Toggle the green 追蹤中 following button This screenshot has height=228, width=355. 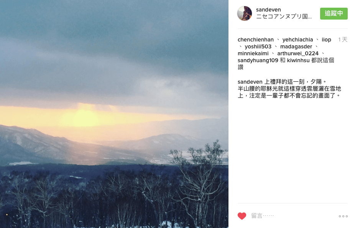(x=334, y=13)
